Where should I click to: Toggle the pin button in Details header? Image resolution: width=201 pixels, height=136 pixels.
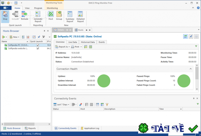191,37
